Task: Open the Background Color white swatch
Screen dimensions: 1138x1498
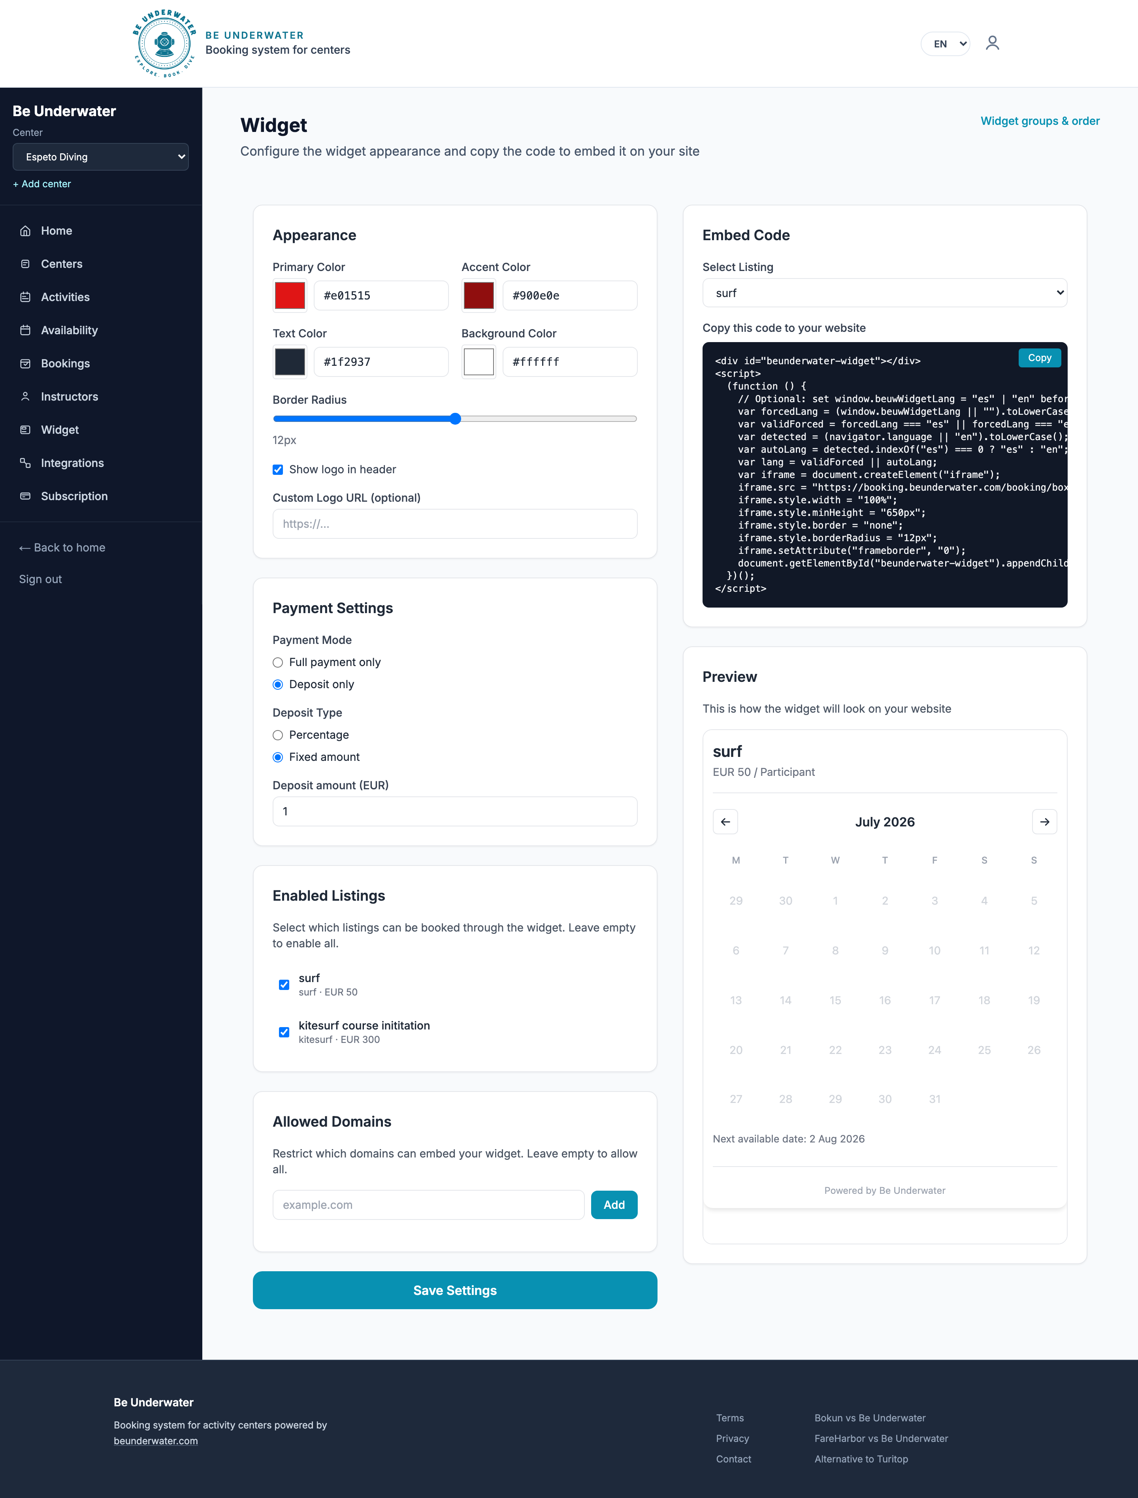Action: pos(479,362)
